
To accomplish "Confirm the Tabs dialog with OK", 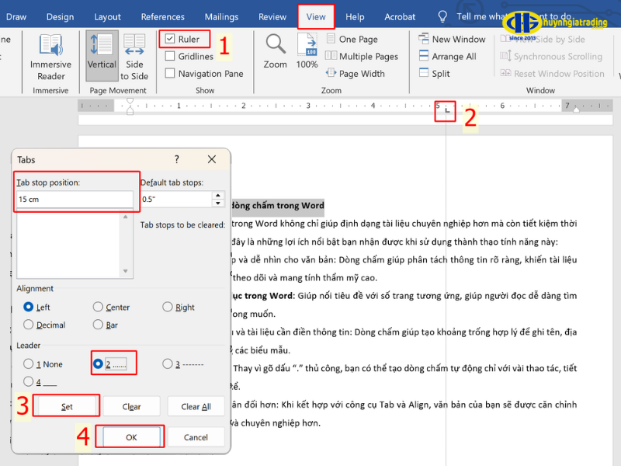I will [x=131, y=437].
